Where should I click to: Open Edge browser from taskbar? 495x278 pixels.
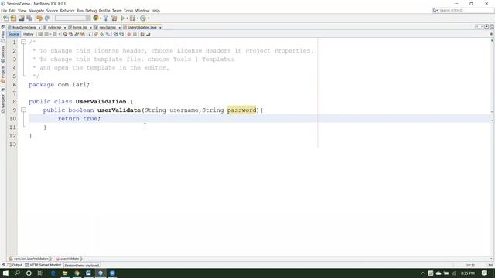click(x=53, y=273)
